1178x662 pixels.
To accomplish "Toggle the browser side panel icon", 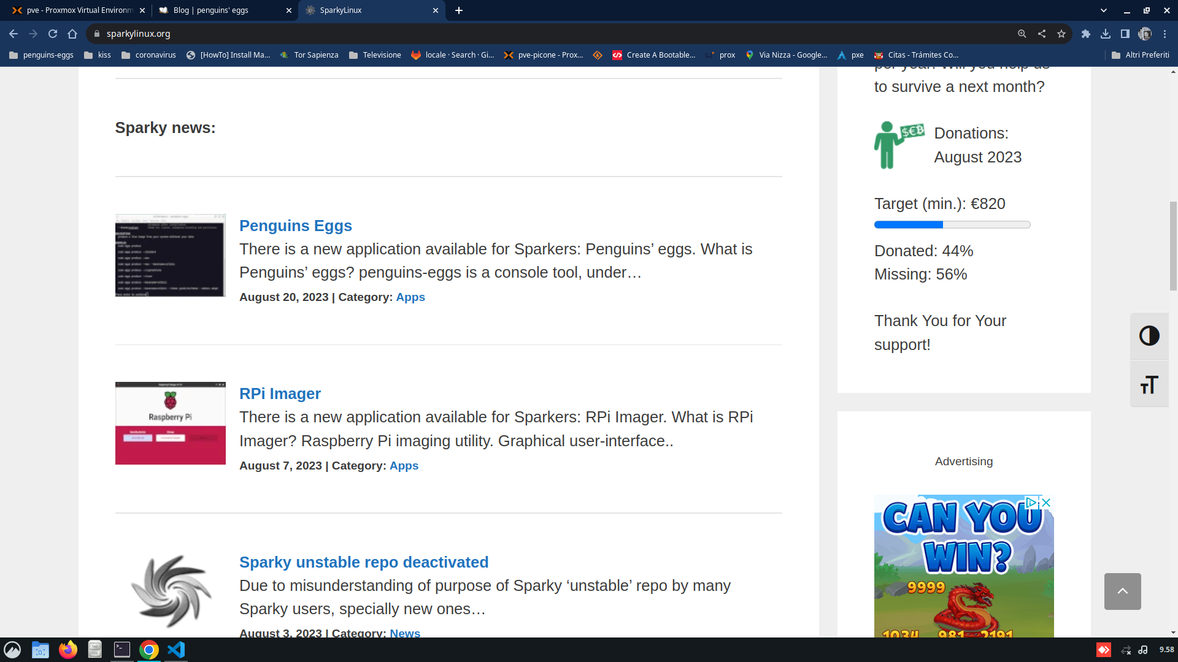I will (1125, 34).
